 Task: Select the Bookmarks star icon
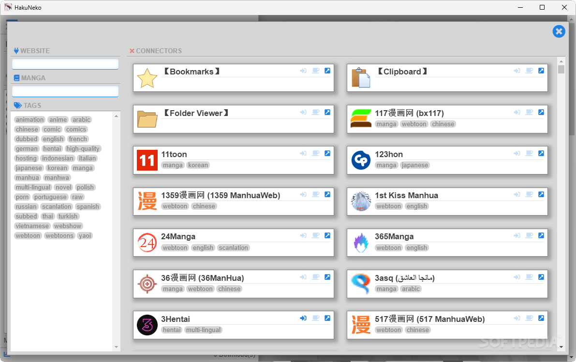point(147,78)
